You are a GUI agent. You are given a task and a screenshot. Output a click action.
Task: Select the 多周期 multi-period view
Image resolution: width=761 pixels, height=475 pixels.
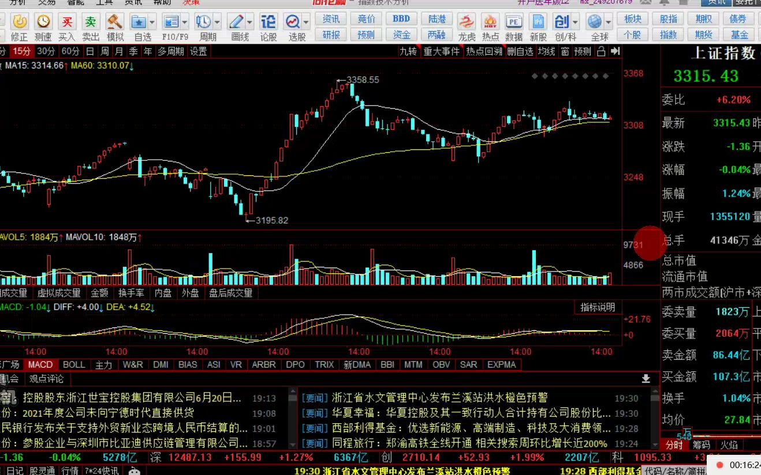(171, 51)
